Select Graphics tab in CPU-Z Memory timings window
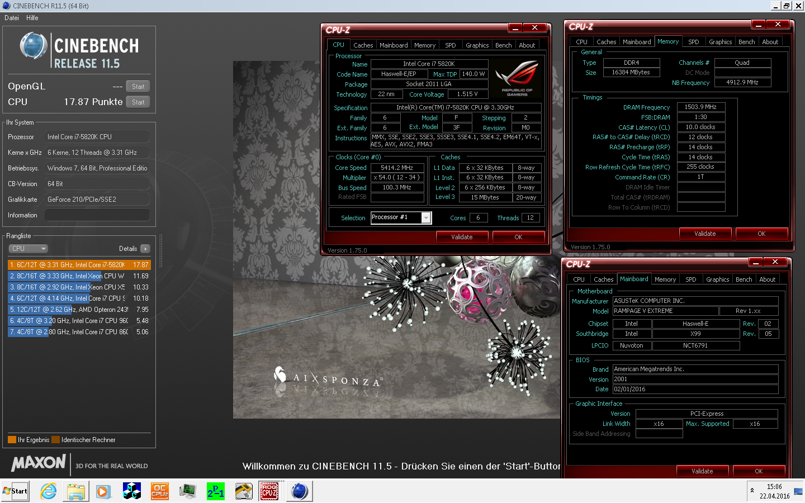805x503 pixels. 721,42
